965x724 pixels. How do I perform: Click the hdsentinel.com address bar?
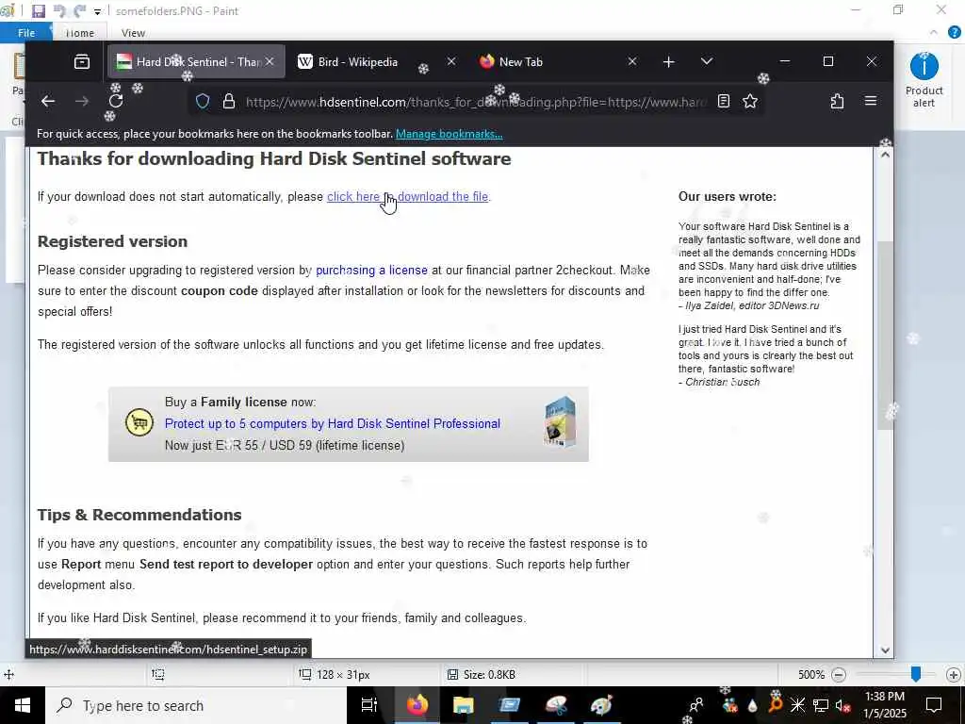click(x=475, y=102)
